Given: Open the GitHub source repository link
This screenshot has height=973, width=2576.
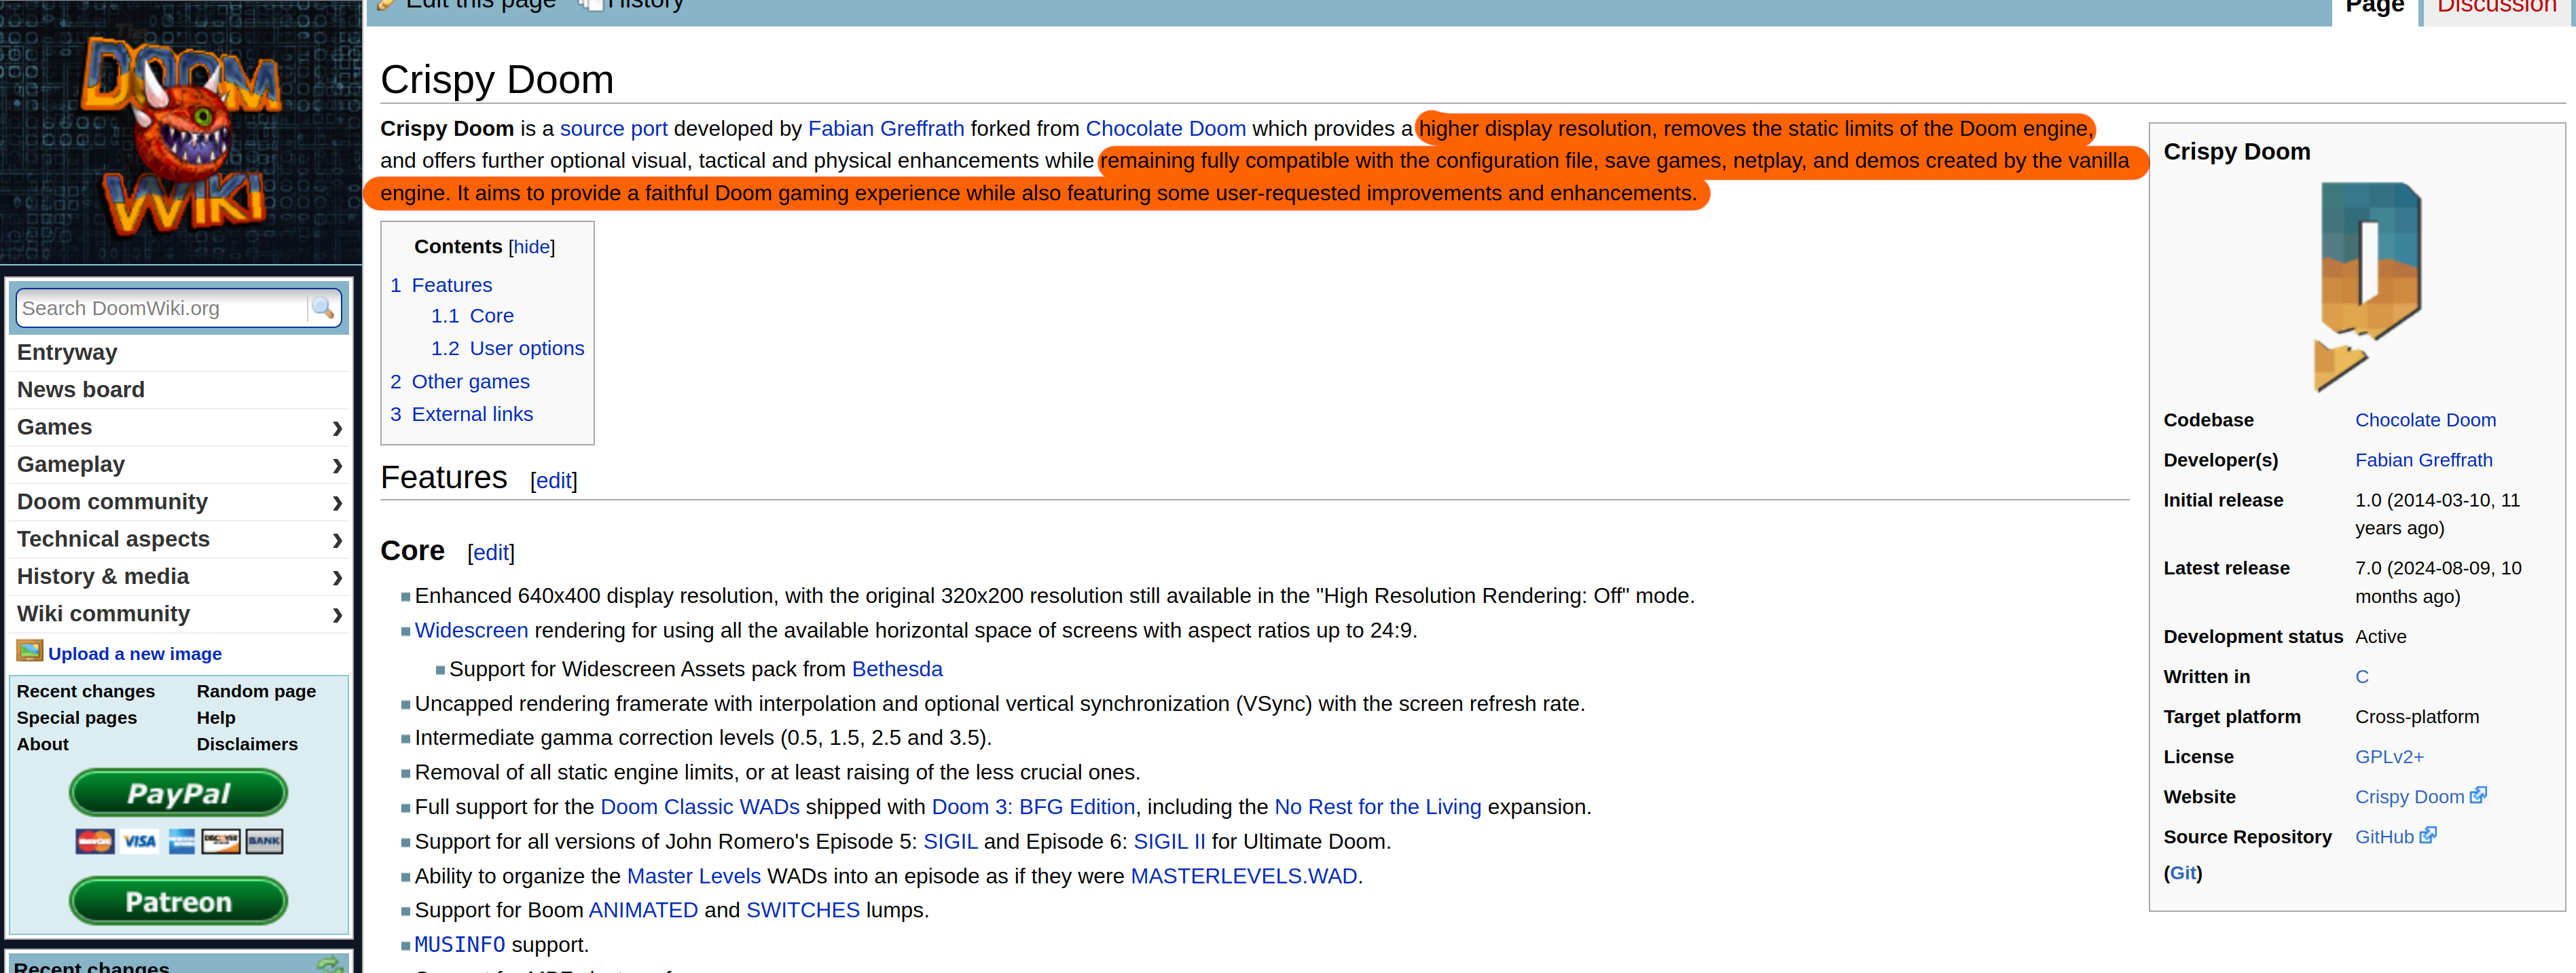Looking at the screenshot, I should [2384, 837].
